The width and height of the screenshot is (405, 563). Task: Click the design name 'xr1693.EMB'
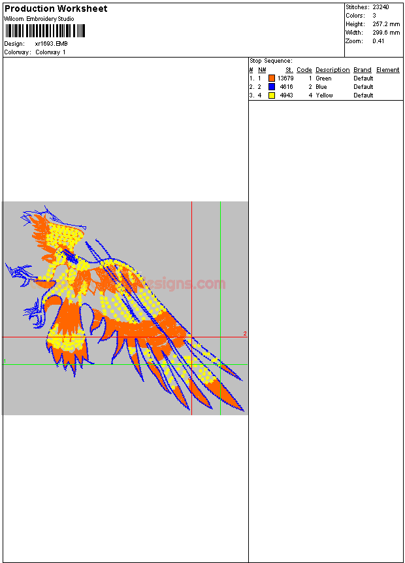[x=52, y=43]
